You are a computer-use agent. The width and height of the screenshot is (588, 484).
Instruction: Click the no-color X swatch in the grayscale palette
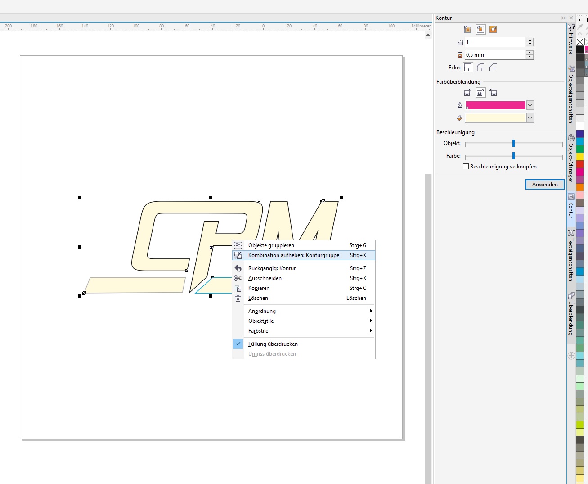pyautogui.click(x=580, y=42)
